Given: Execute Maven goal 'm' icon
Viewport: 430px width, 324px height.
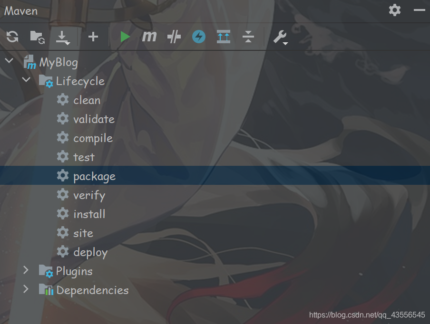Looking at the screenshot, I should pos(149,37).
